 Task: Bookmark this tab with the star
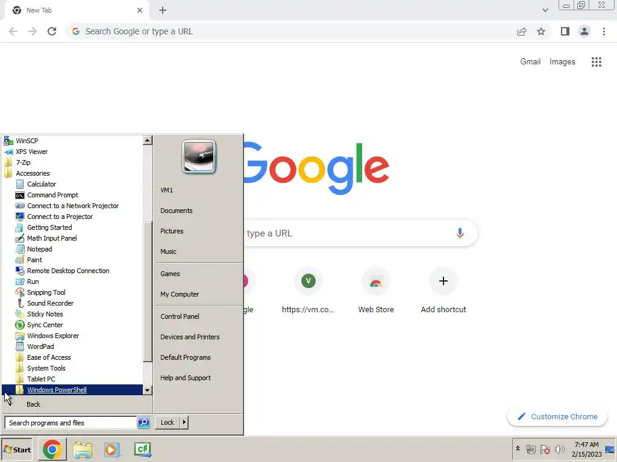tap(541, 31)
